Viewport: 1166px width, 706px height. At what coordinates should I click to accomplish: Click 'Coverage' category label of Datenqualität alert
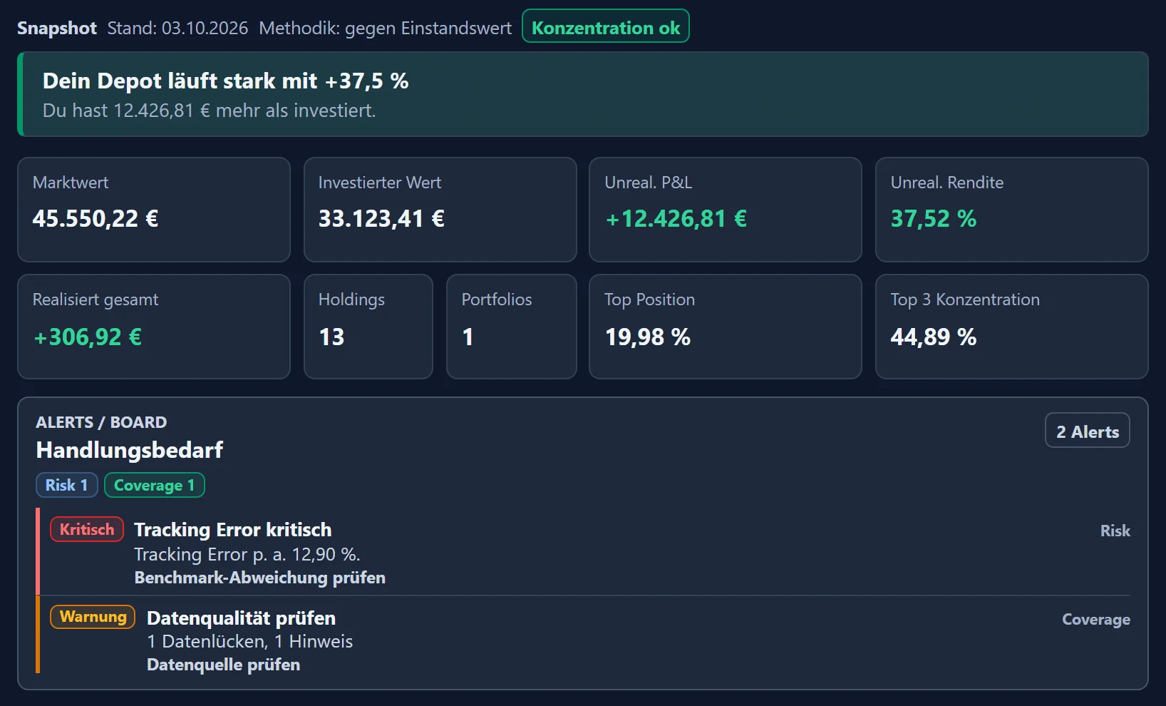click(1096, 619)
